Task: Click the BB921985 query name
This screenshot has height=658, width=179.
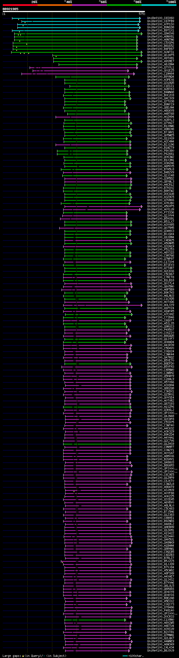Action: coord(11,9)
